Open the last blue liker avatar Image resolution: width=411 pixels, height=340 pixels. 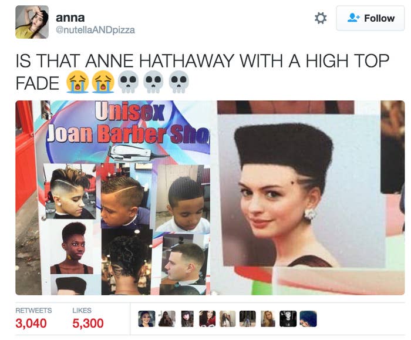(x=308, y=319)
